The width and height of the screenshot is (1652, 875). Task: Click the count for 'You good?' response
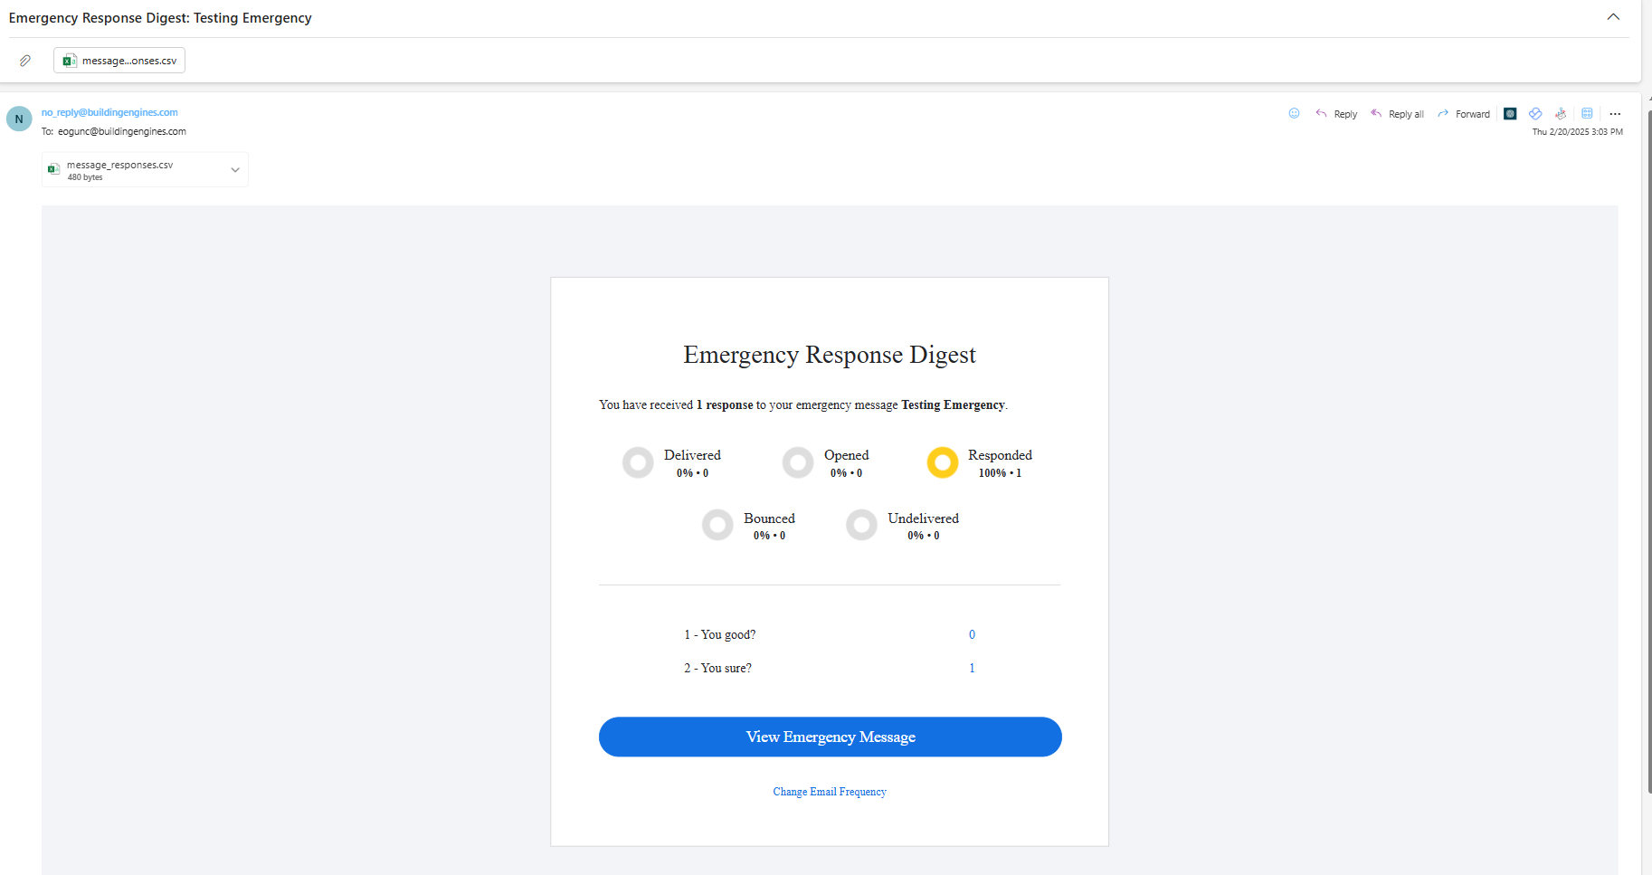coord(972,634)
